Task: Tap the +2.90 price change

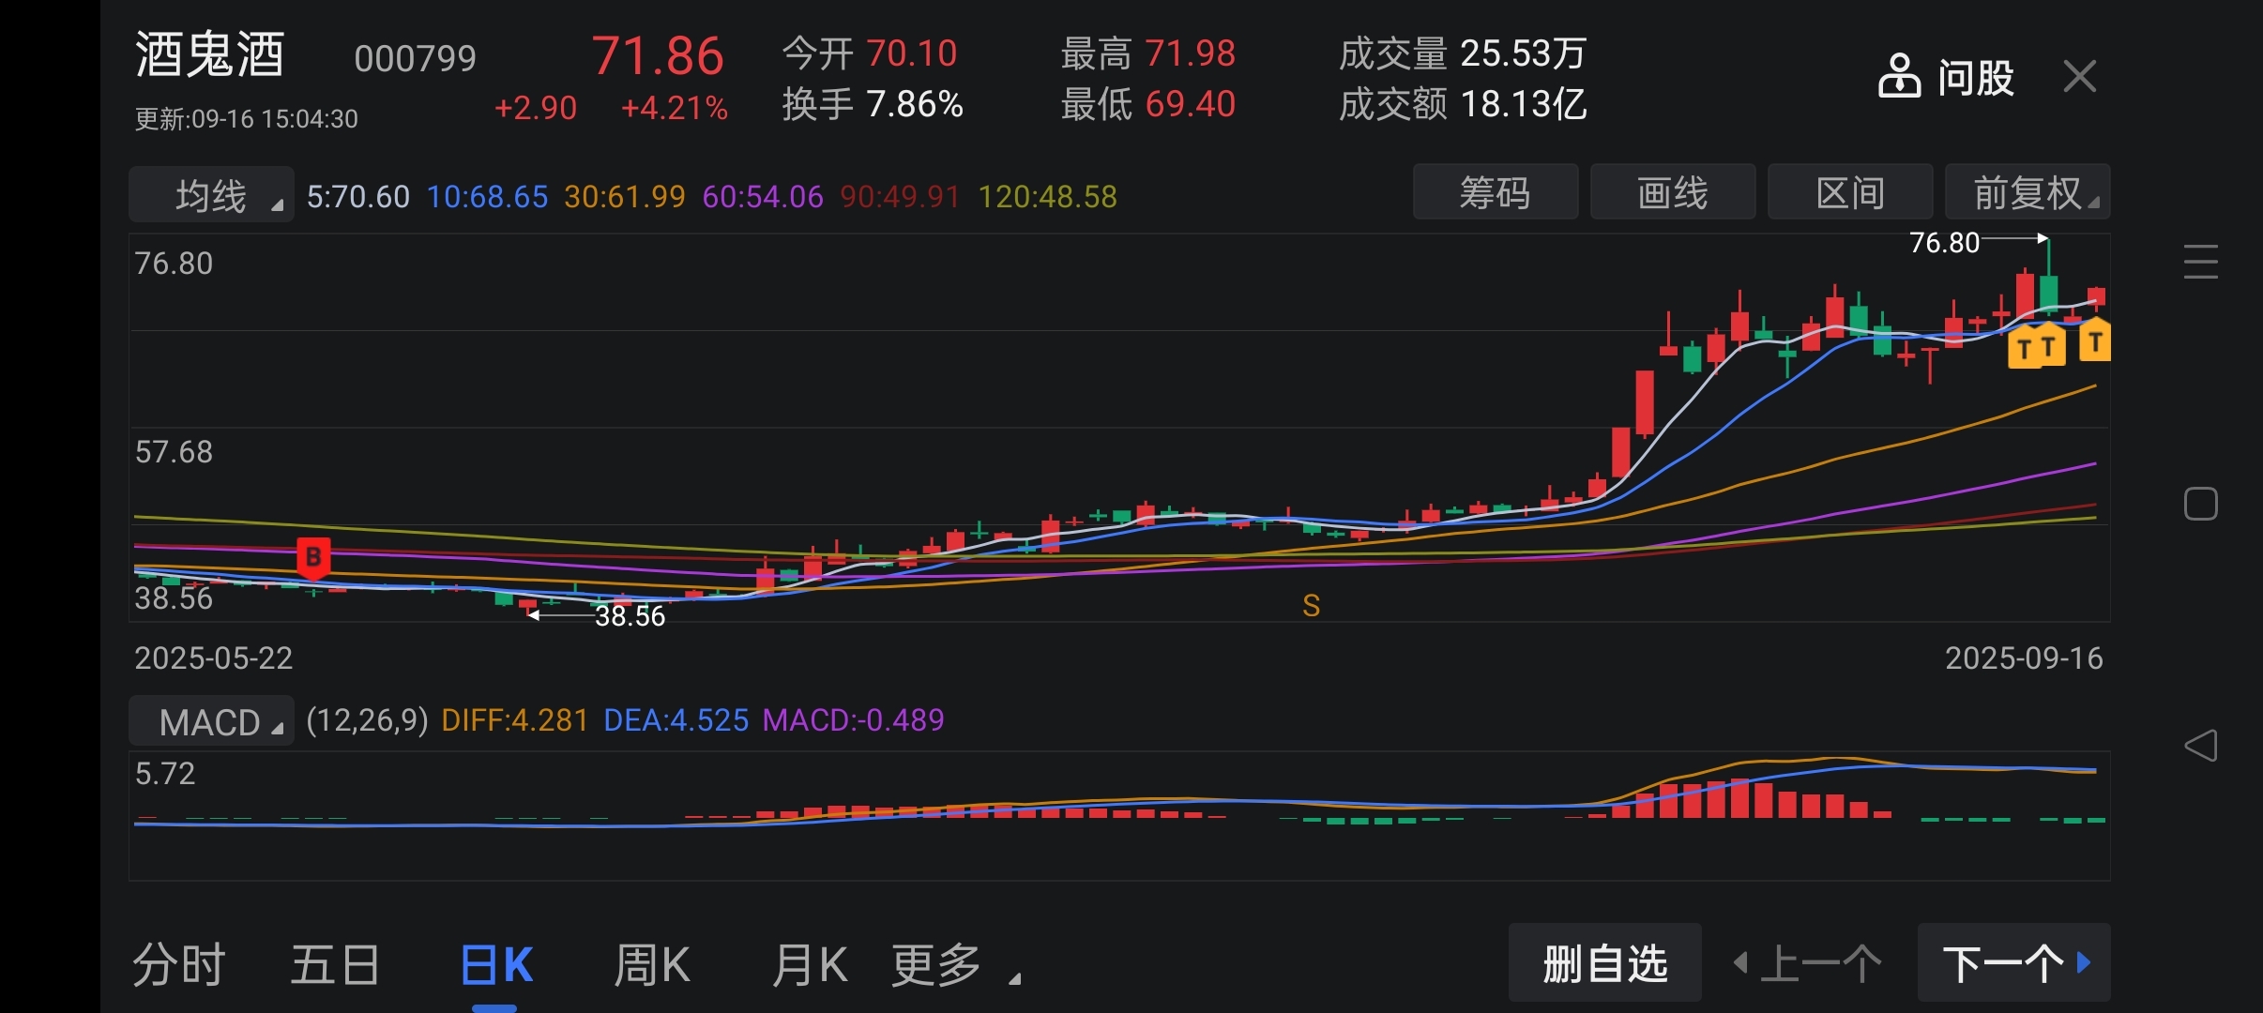Action: click(x=535, y=108)
